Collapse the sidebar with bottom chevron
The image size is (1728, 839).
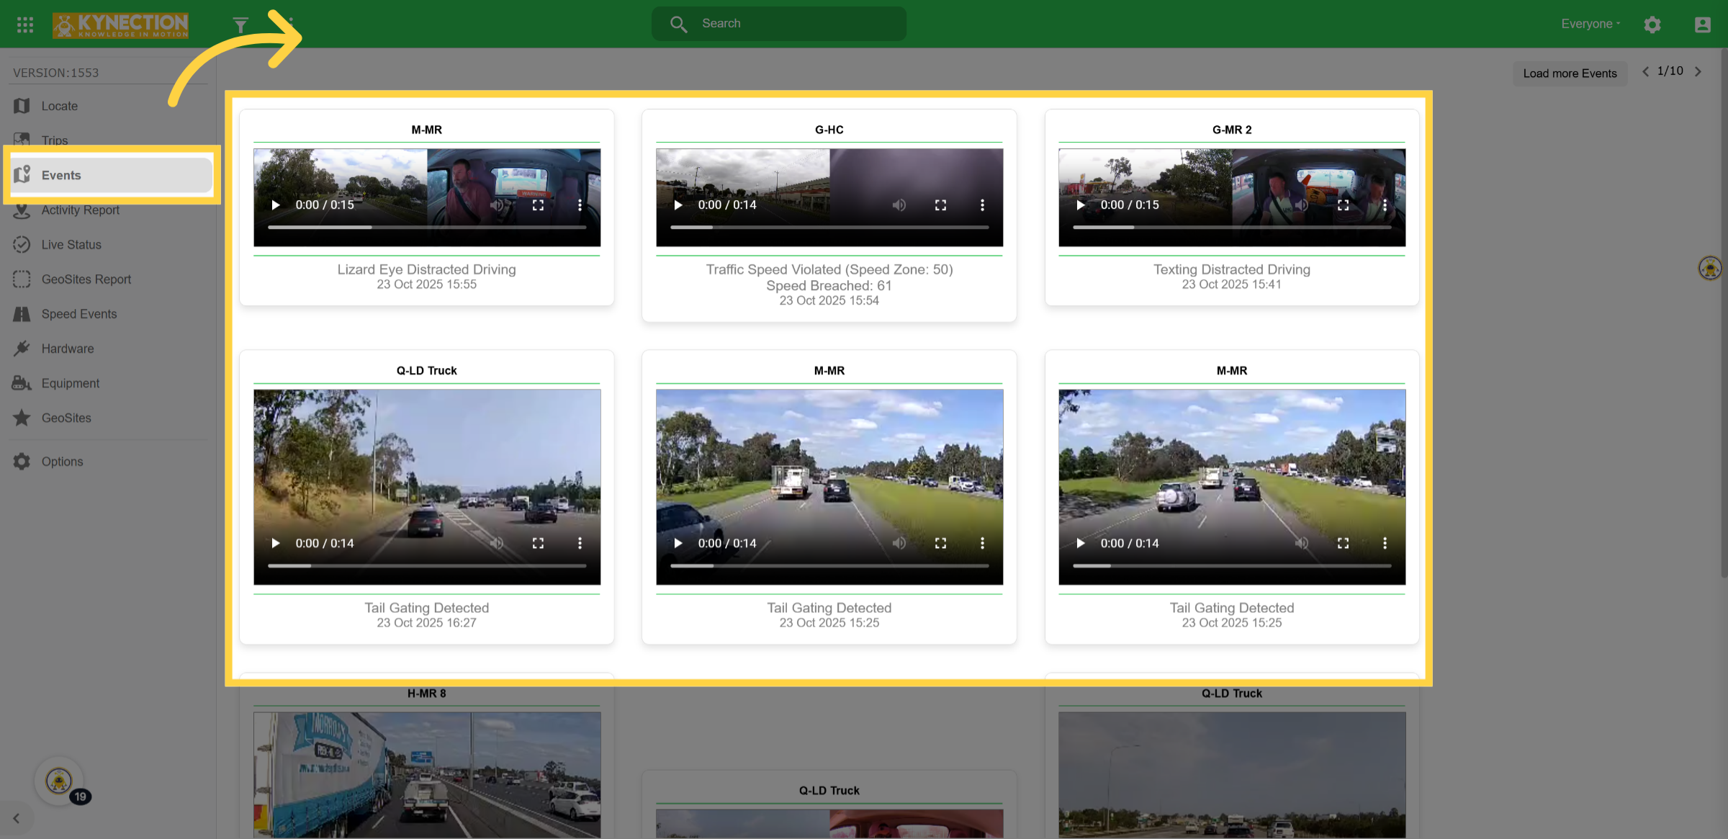coord(16,818)
